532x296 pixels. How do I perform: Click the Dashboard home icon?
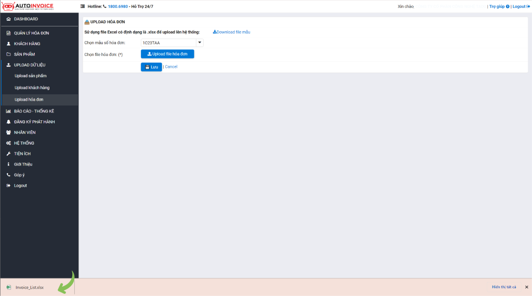point(8,19)
